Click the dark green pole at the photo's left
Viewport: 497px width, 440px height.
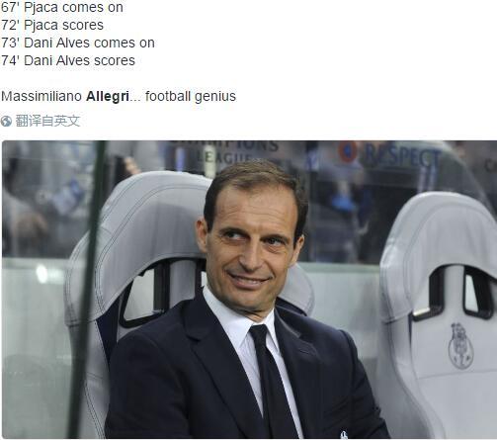pos(86,290)
